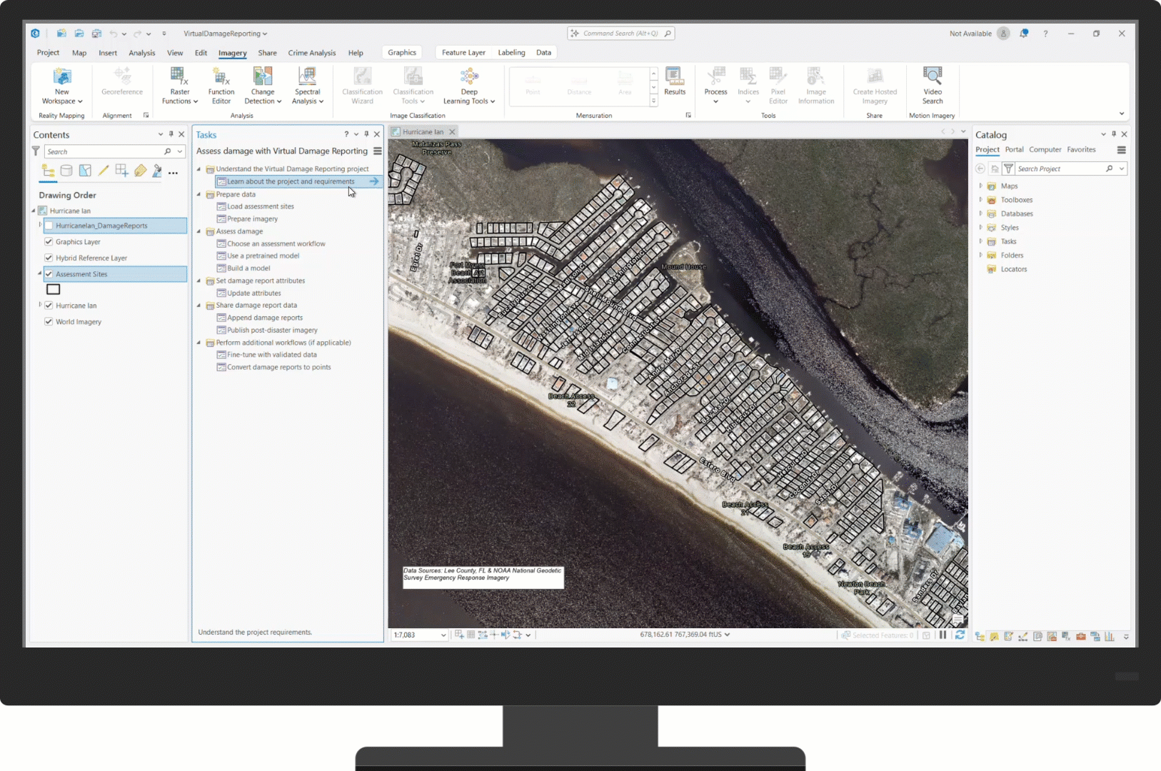This screenshot has height=771, width=1161.
Task: Open Spectral Analysis tools
Action: (x=308, y=86)
